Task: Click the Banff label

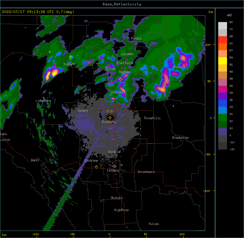Action: click(35, 160)
